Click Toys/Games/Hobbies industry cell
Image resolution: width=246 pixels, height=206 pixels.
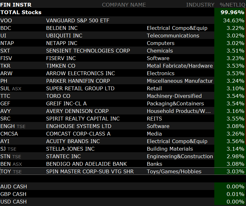(174, 171)
